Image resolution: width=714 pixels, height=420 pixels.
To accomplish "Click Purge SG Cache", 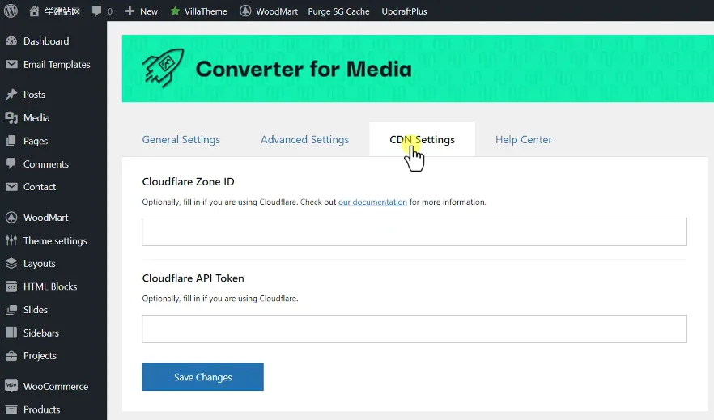I will pyautogui.click(x=338, y=11).
